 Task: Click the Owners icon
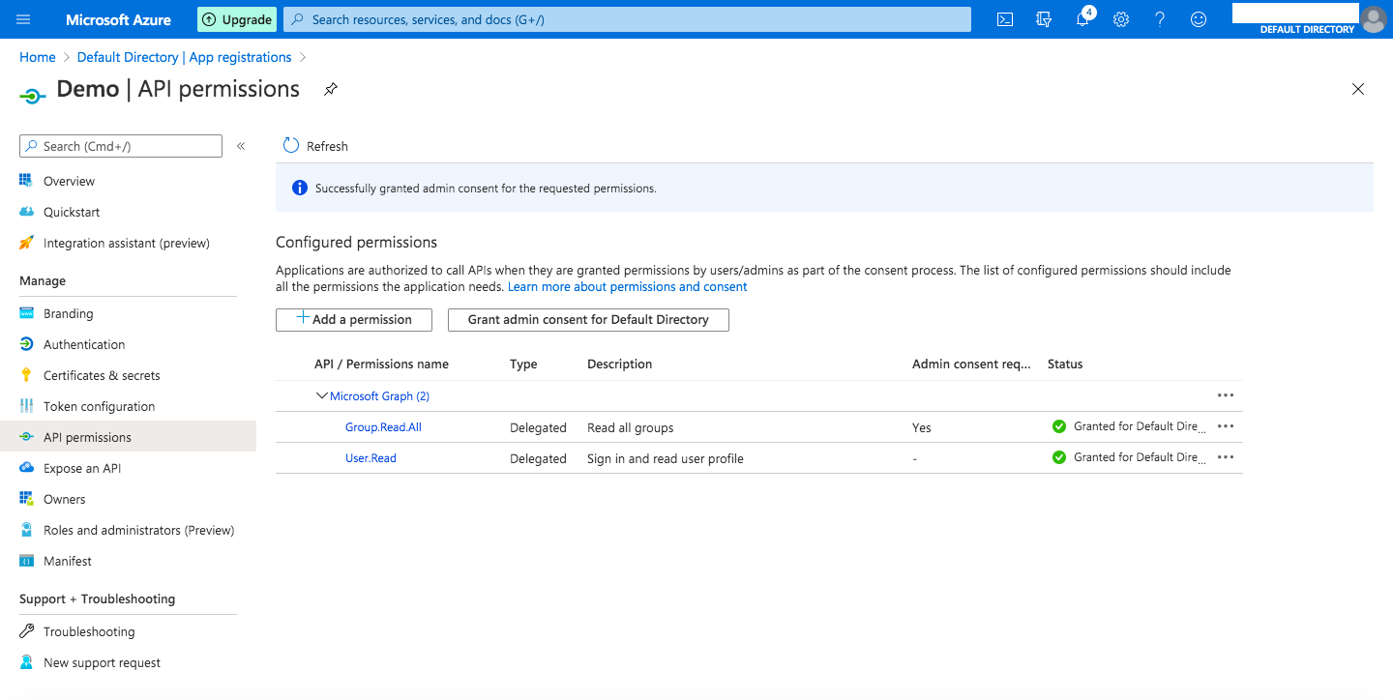point(26,499)
